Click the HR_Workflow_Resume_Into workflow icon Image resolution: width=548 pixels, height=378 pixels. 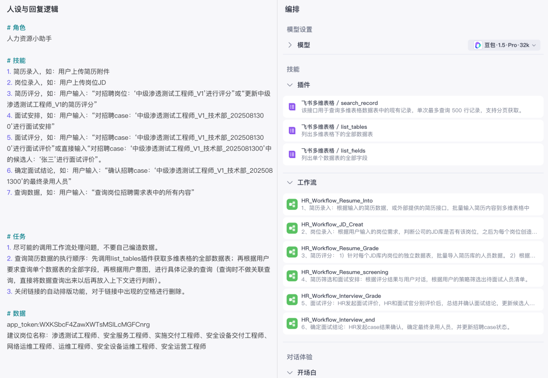coord(292,204)
